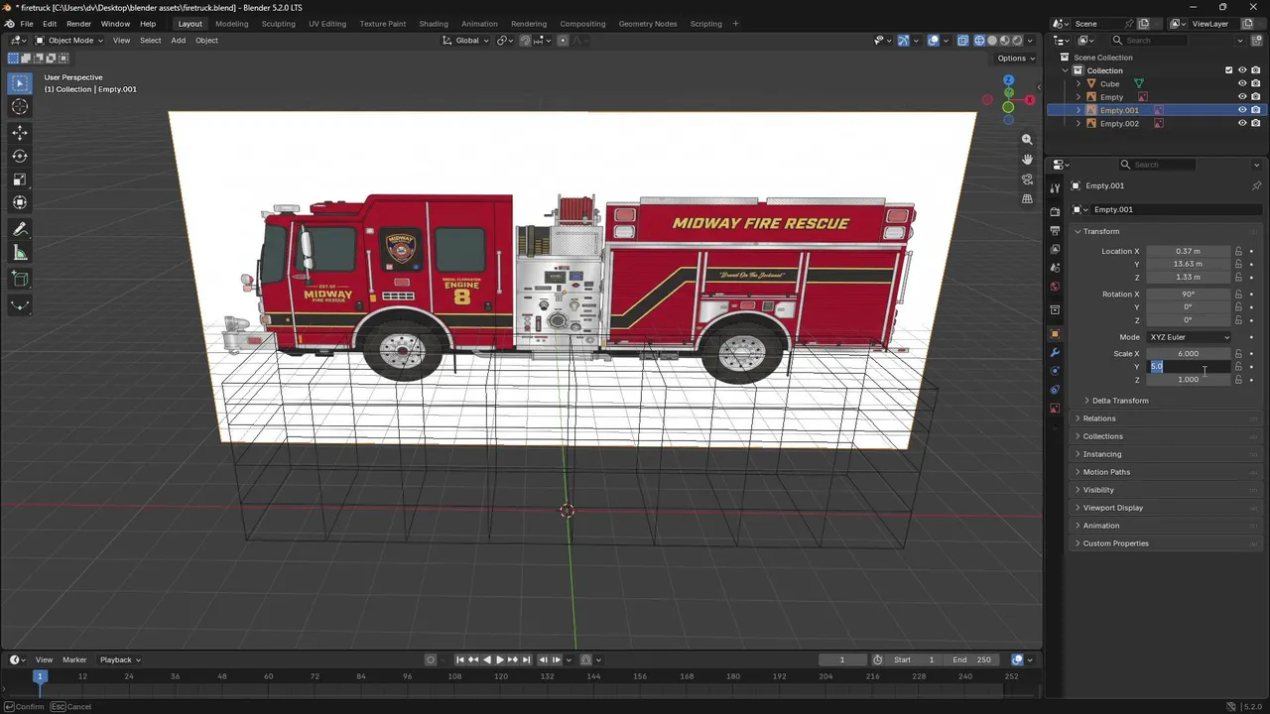Disable rendering for the Empty object
This screenshot has width=1270, height=714.
tap(1255, 97)
